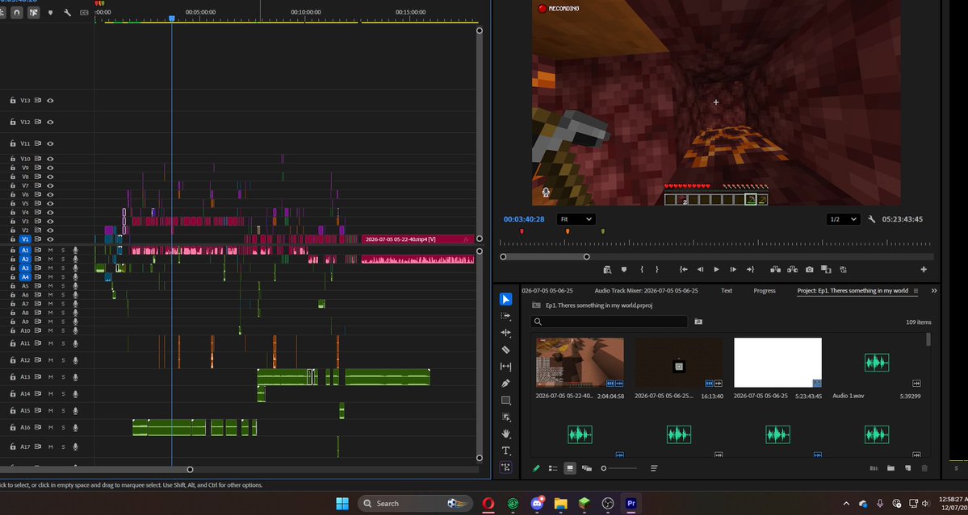The height and width of the screenshot is (515, 968).
Task: Open the Fit zoom level dropdown
Action: pos(576,219)
